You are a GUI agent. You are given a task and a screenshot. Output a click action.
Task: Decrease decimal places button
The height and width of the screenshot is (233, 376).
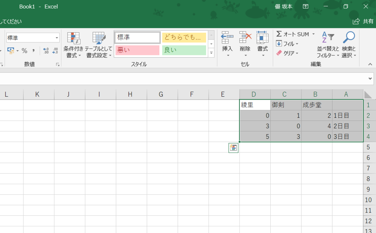coord(55,51)
